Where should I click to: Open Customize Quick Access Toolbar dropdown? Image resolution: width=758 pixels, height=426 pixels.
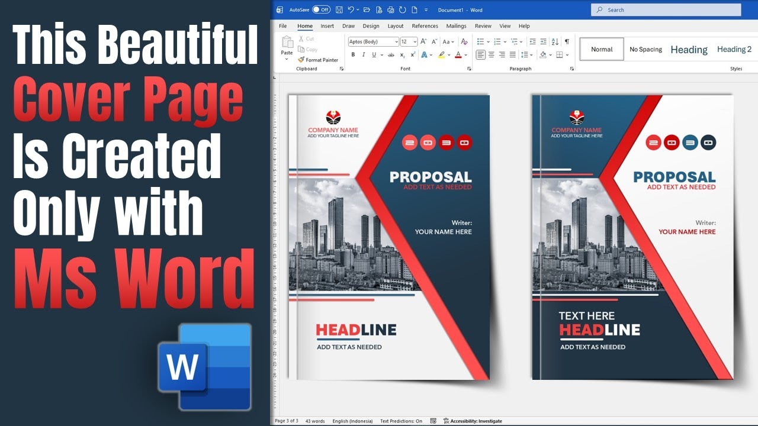426,10
